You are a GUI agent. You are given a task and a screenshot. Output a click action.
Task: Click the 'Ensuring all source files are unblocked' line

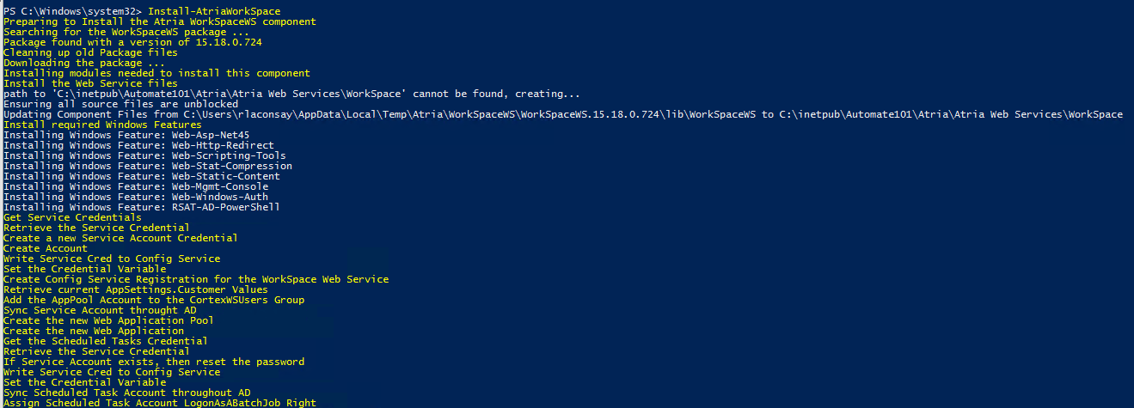coord(120,104)
